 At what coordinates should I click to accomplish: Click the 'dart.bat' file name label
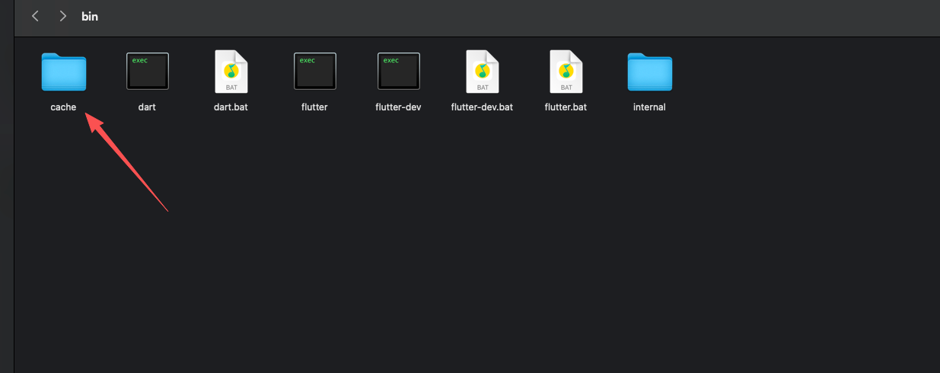click(231, 107)
